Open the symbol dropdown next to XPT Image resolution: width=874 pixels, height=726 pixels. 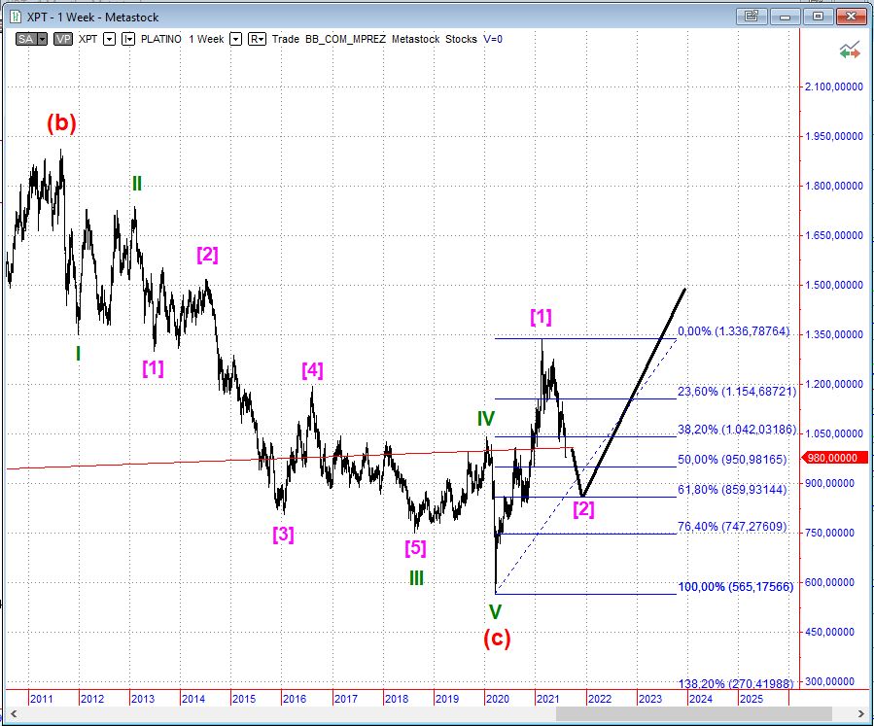click(110, 39)
